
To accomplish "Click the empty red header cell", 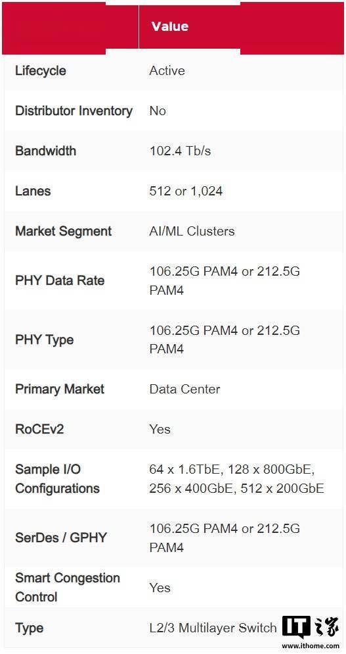I will tap(70, 27).
